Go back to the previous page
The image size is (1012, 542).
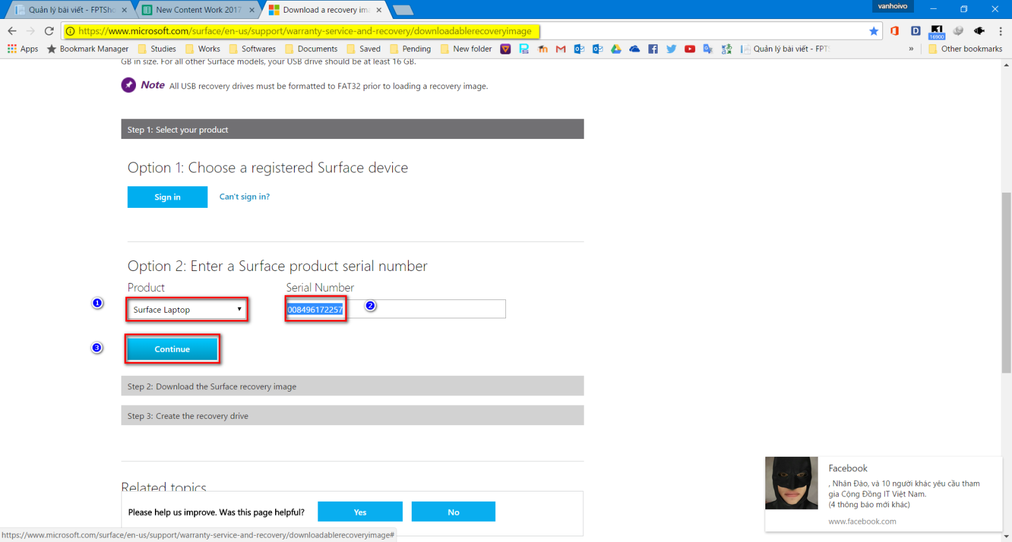(12, 31)
